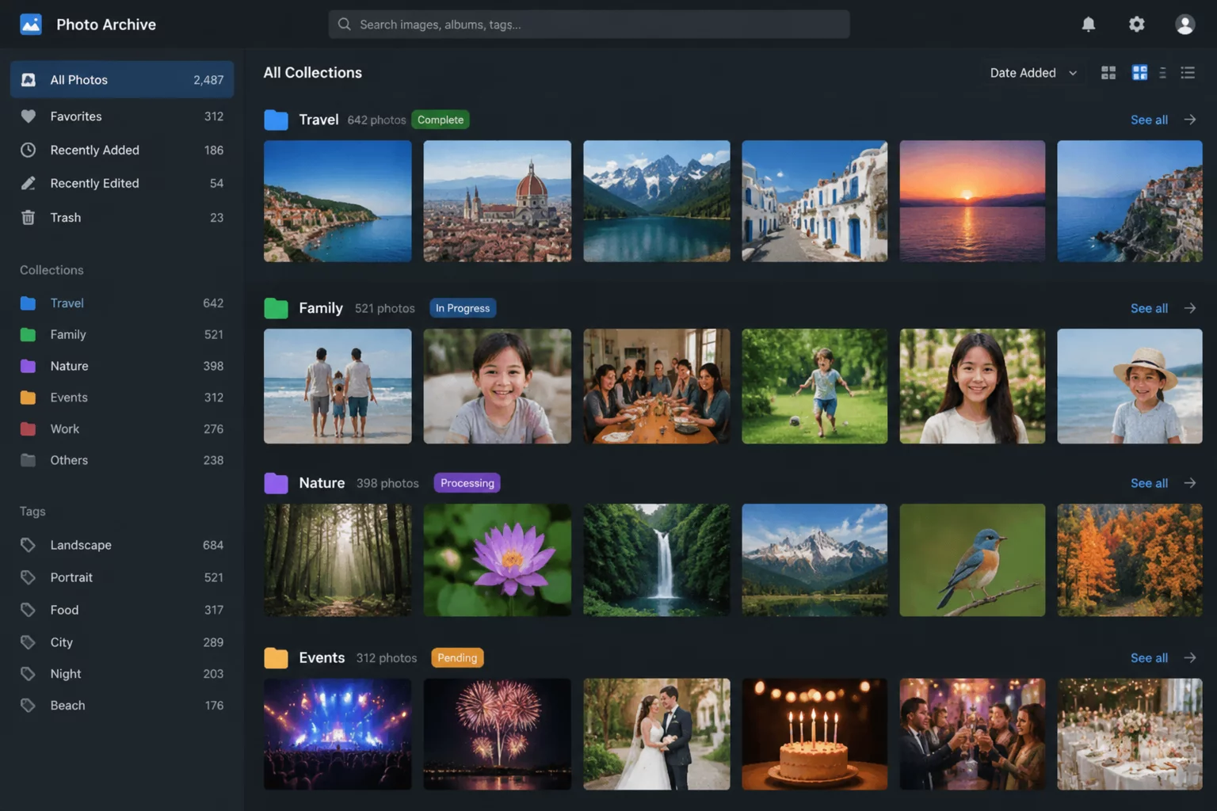Filter by the City tag
This screenshot has width=1217, height=811.
point(122,642)
